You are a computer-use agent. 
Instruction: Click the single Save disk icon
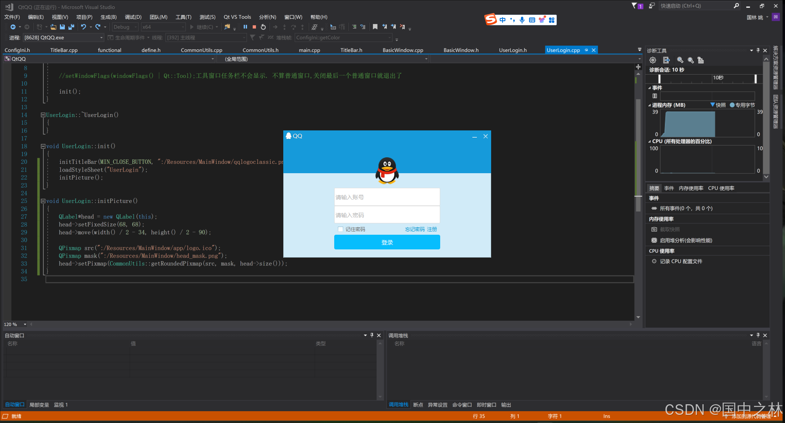pyautogui.click(x=62, y=27)
